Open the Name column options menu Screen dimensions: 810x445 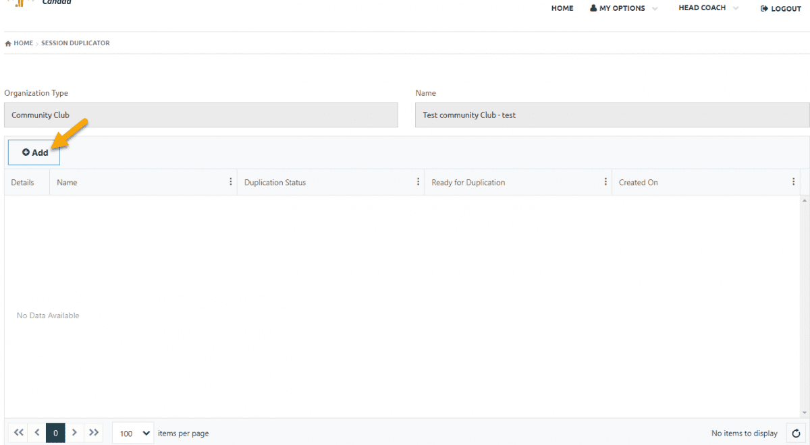tap(230, 182)
